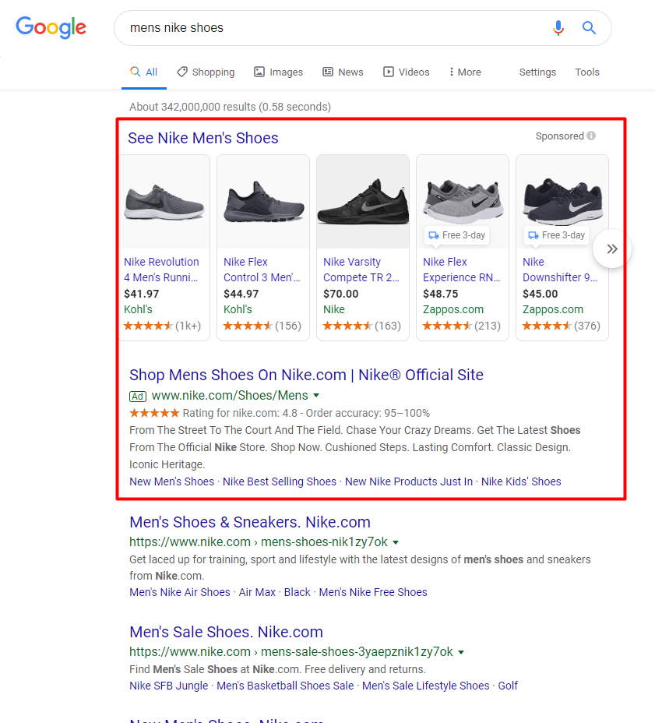Image resolution: width=655 pixels, height=723 pixels.
Task: Click the Free 3-day badge on Nike Flex Experience
Action: pos(457,235)
